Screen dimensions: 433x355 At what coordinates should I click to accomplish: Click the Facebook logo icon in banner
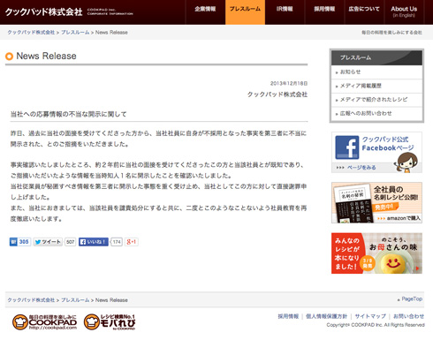click(x=347, y=147)
